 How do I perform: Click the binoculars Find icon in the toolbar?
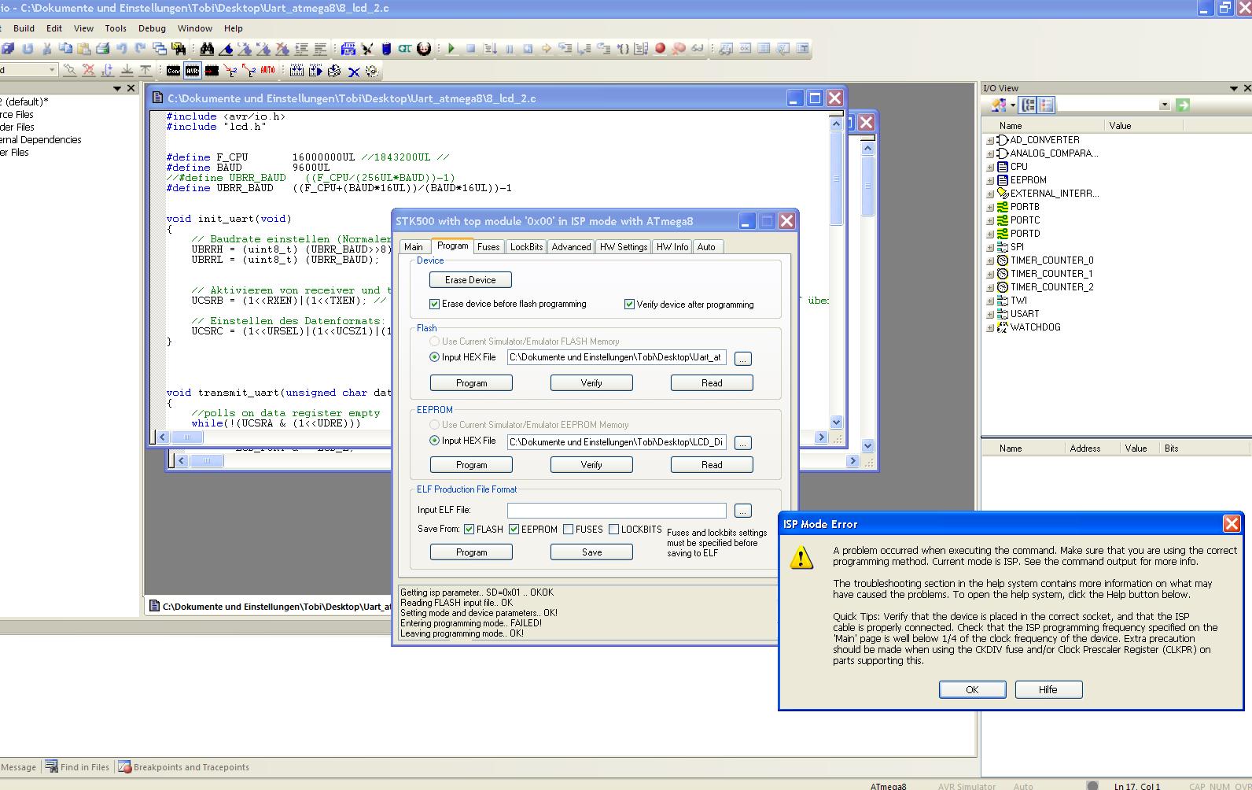coord(207,49)
